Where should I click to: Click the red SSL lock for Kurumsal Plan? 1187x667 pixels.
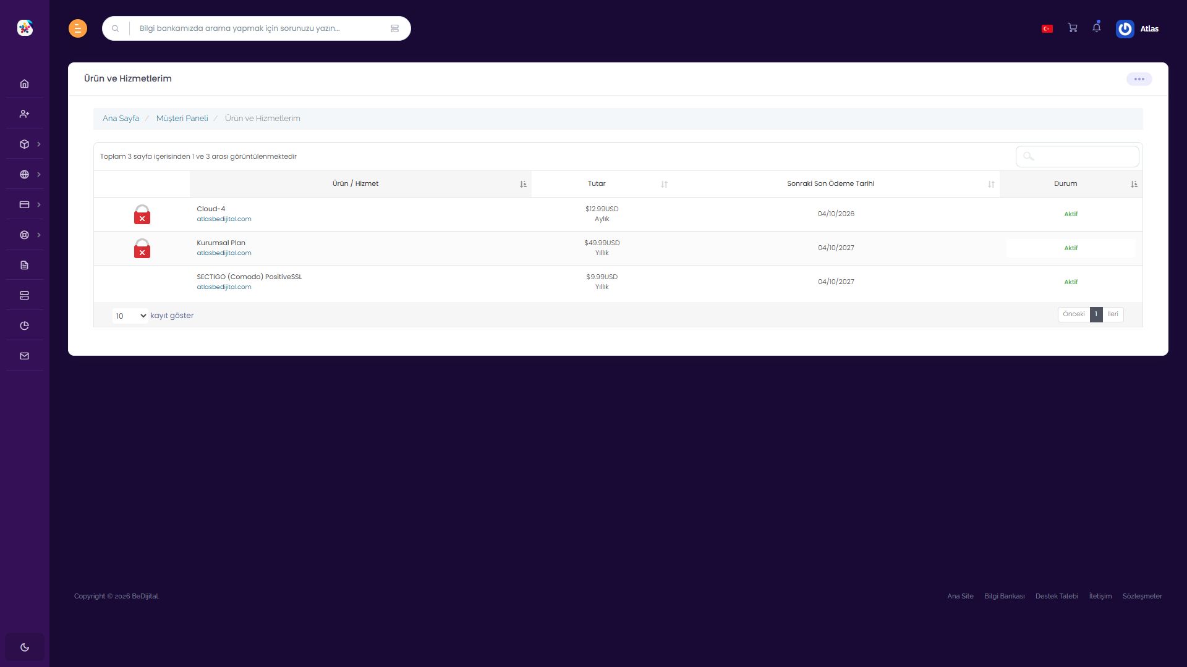click(x=142, y=248)
